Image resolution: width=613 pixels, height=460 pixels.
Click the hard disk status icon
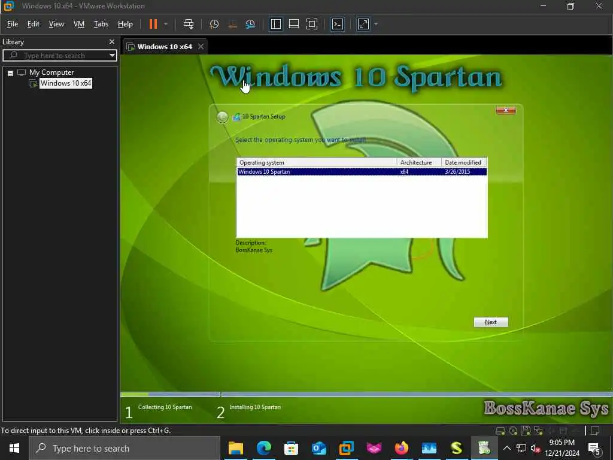500,431
